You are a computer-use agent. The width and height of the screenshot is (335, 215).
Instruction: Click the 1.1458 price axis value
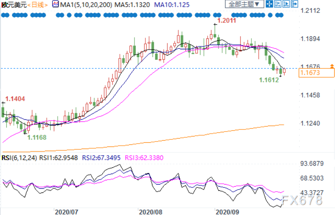[x=310, y=95]
